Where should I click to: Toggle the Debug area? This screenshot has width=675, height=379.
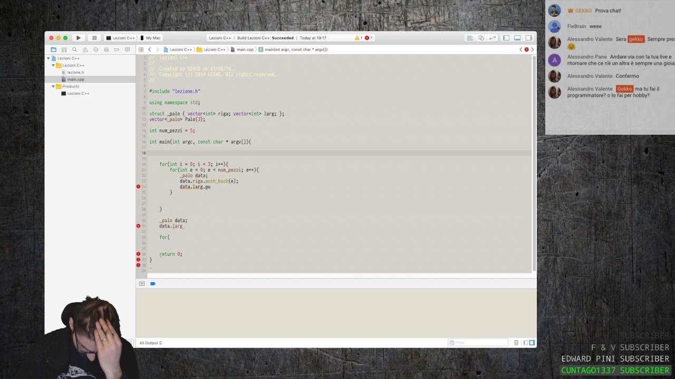517,38
